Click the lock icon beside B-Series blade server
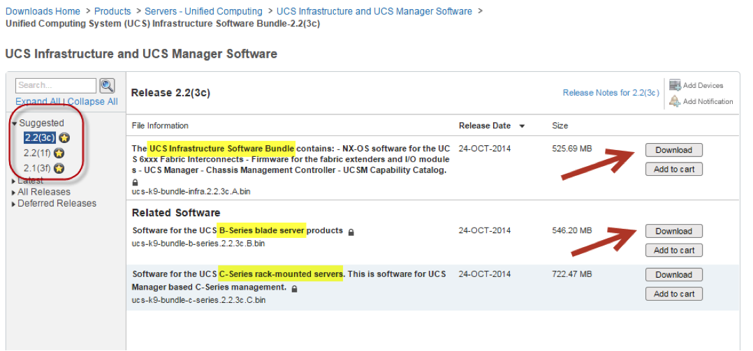 coord(351,232)
